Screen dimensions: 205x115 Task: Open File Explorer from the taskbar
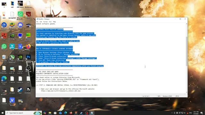coord(50,113)
